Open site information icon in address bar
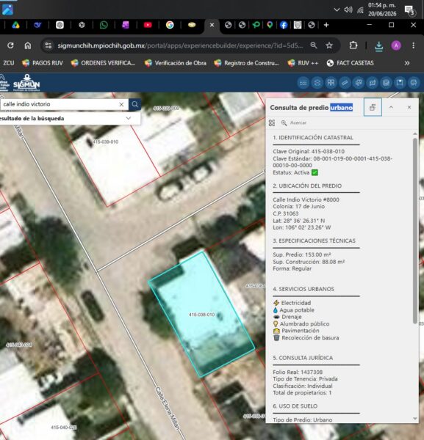The height and width of the screenshot is (440, 424). pos(48,45)
